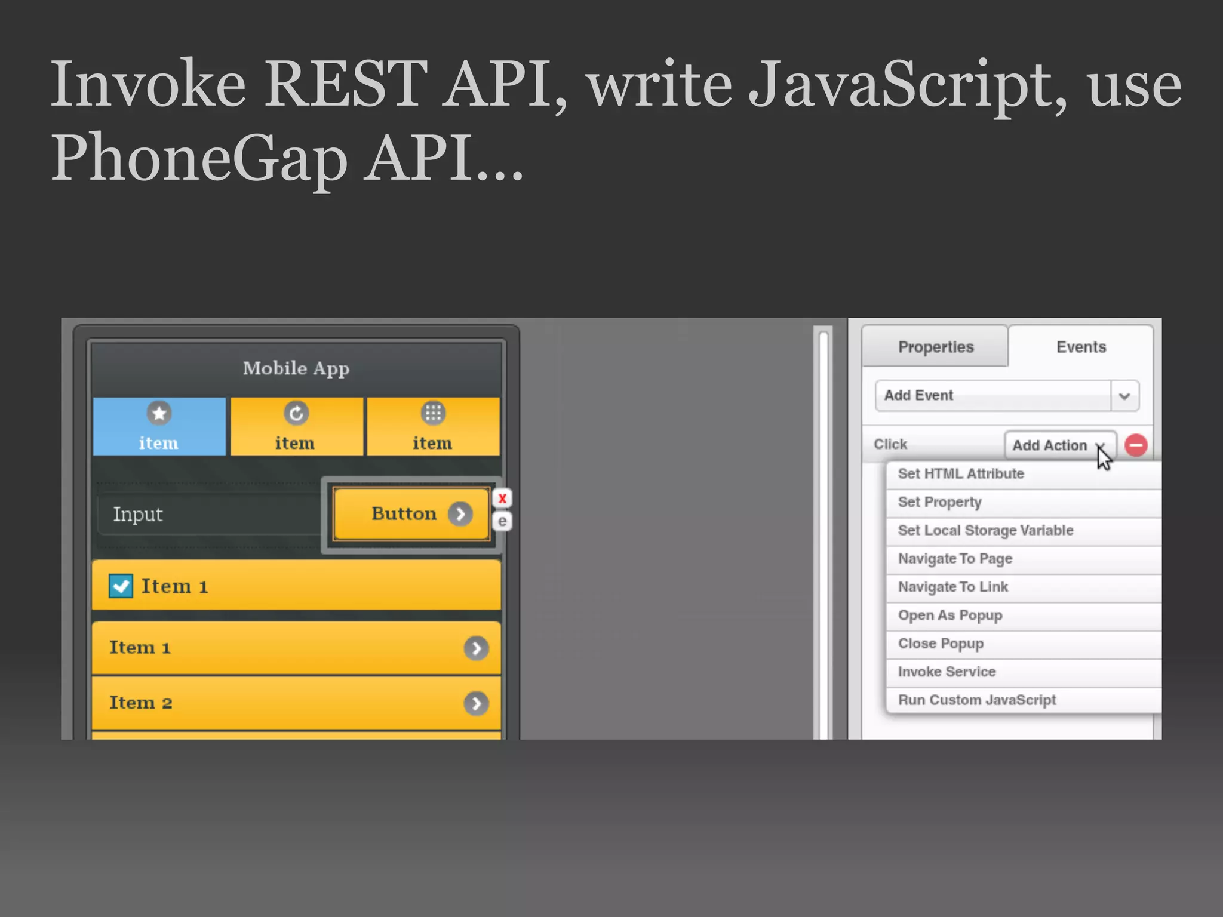Open the Add Action dropdown
The width and height of the screenshot is (1223, 917).
tap(1060, 445)
